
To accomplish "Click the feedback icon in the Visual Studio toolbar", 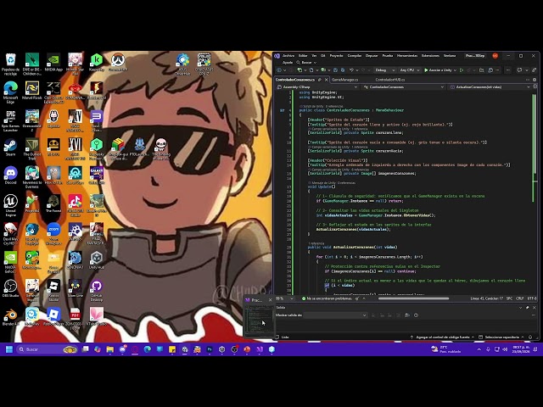I will click(x=519, y=70).
